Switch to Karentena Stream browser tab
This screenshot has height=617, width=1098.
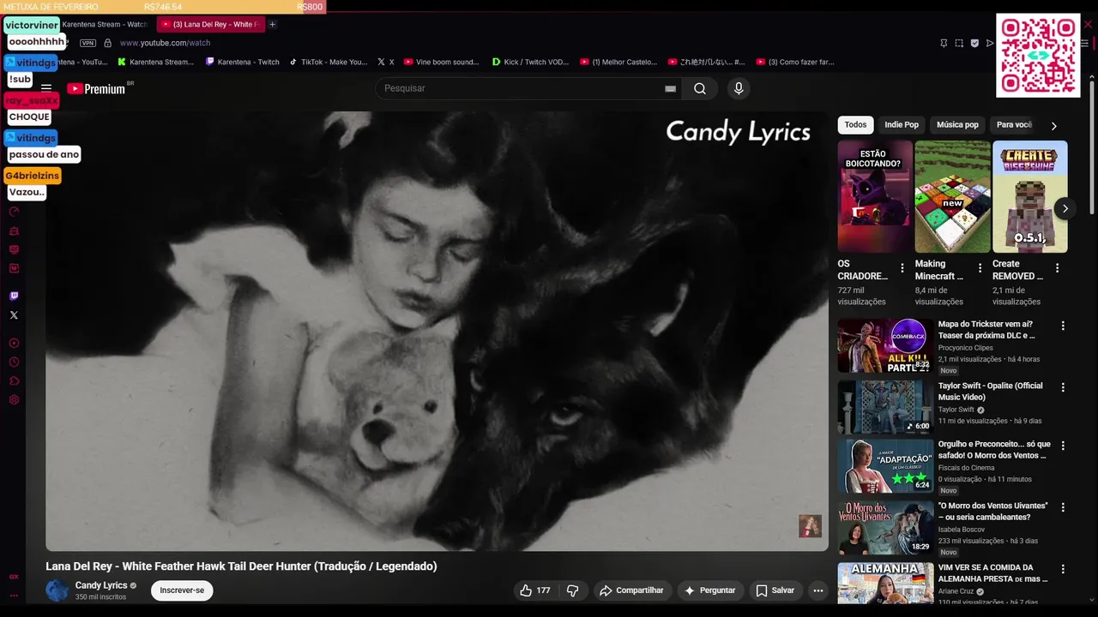[105, 24]
